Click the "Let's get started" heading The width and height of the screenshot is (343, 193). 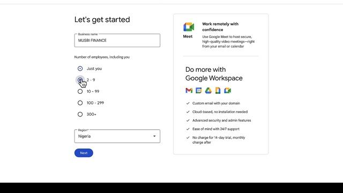tap(102, 20)
